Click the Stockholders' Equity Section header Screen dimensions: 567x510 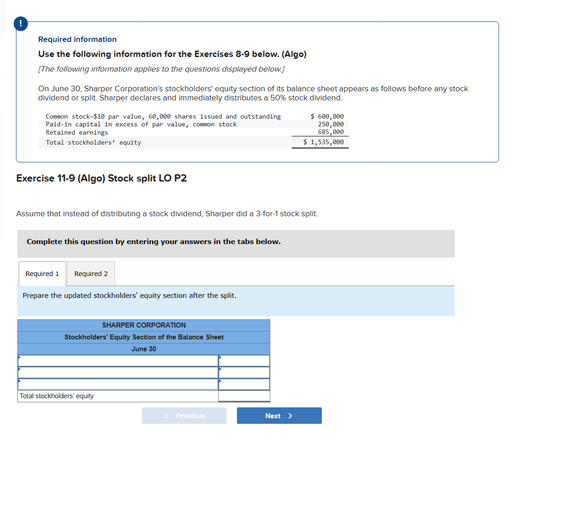144,337
